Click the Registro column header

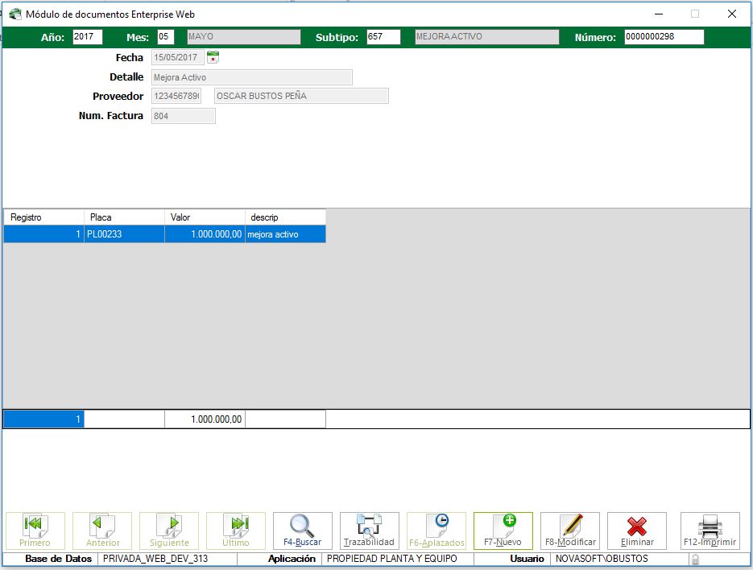(x=44, y=217)
